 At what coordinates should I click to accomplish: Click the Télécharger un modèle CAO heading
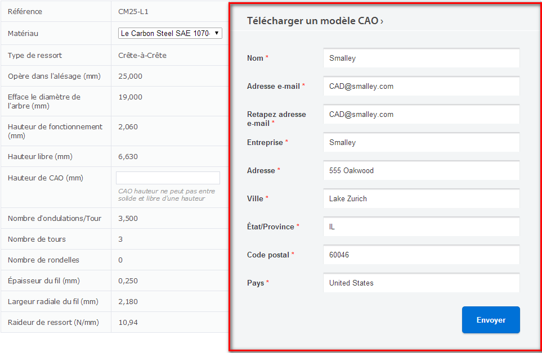[x=312, y=21]
